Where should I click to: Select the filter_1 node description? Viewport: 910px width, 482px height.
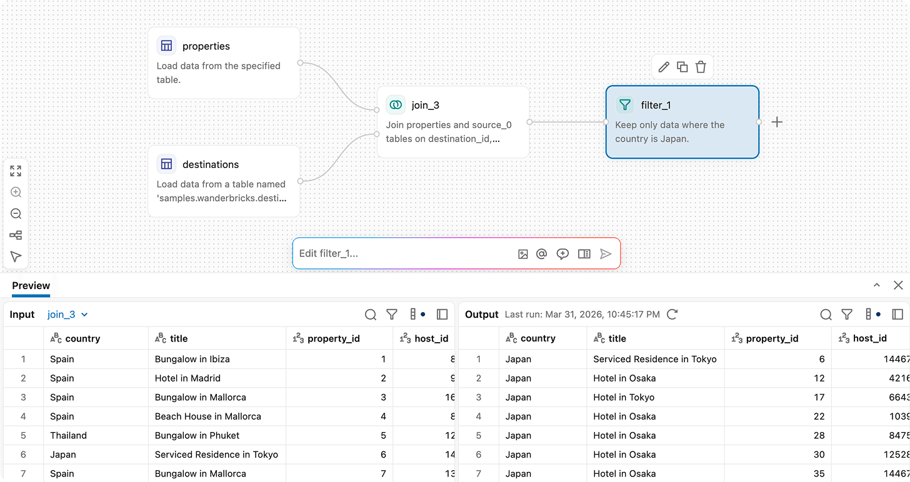pyautogui.click(x=669, y=132)
